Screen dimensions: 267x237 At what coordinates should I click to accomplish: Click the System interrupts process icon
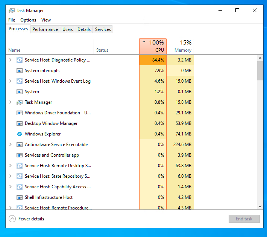(x=20, y=71)
